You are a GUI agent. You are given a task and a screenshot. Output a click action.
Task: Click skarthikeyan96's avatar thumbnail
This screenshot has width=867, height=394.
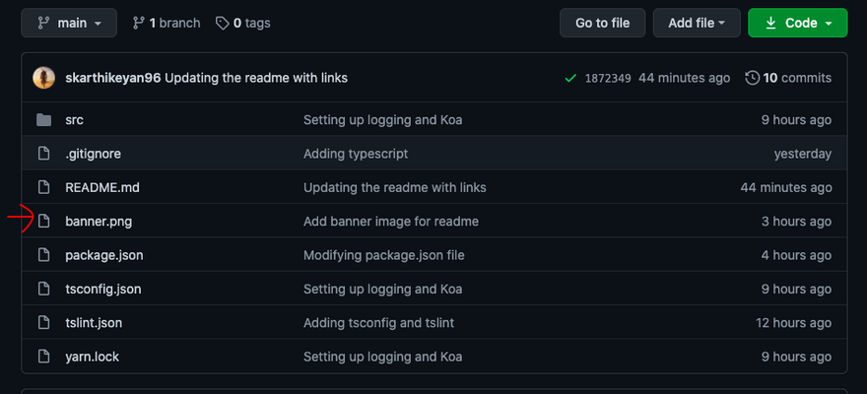point(43,78)
